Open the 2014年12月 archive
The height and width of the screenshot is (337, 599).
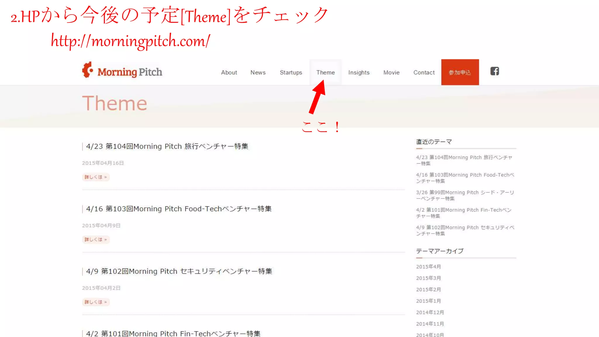click(x=430, y=312)
